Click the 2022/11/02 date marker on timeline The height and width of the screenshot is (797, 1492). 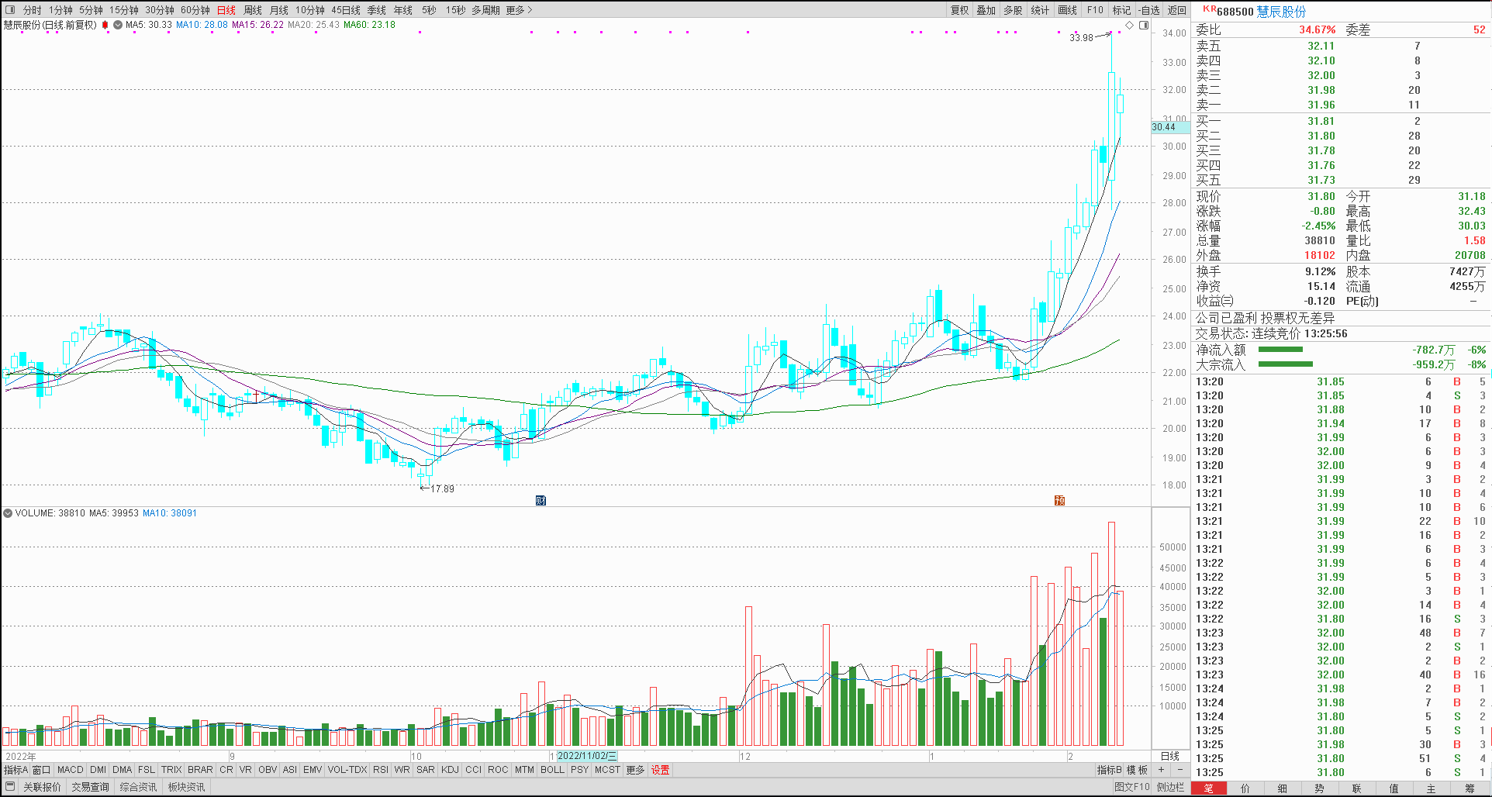pos(587,756)
